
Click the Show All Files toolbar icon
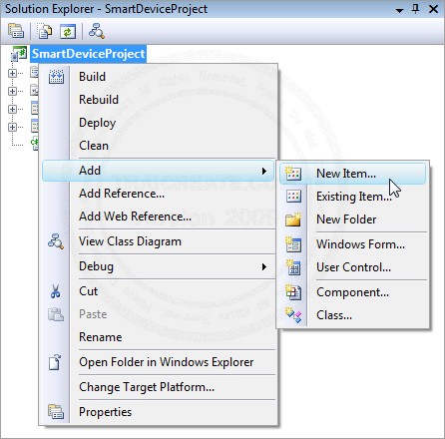tap(44, 31)
